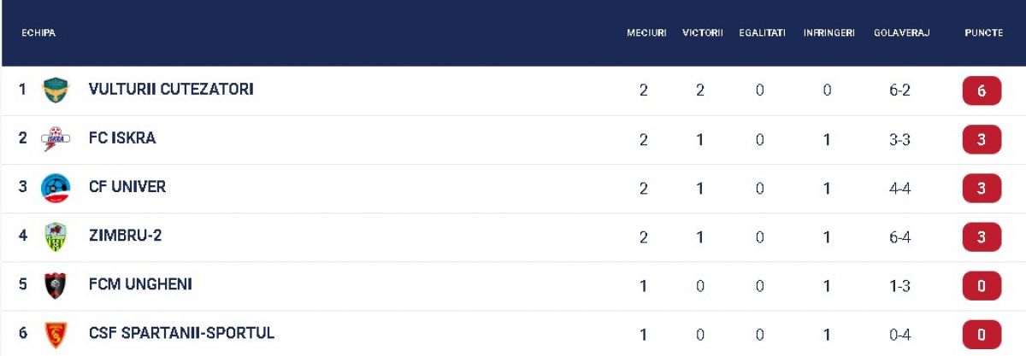The width and height of the screenshot is (1026, 356).
Task: Open the VULTURII CUTEZATORI team page
Action: point(171,89)
